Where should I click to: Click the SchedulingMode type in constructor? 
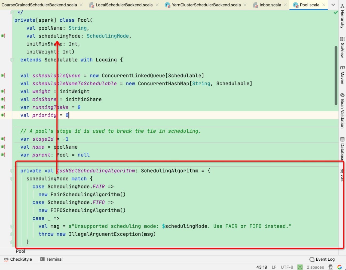click(x=108, y=36)
